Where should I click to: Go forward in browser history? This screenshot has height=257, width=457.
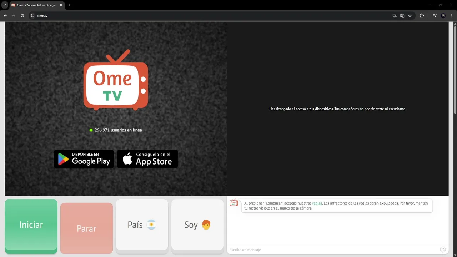14,16
